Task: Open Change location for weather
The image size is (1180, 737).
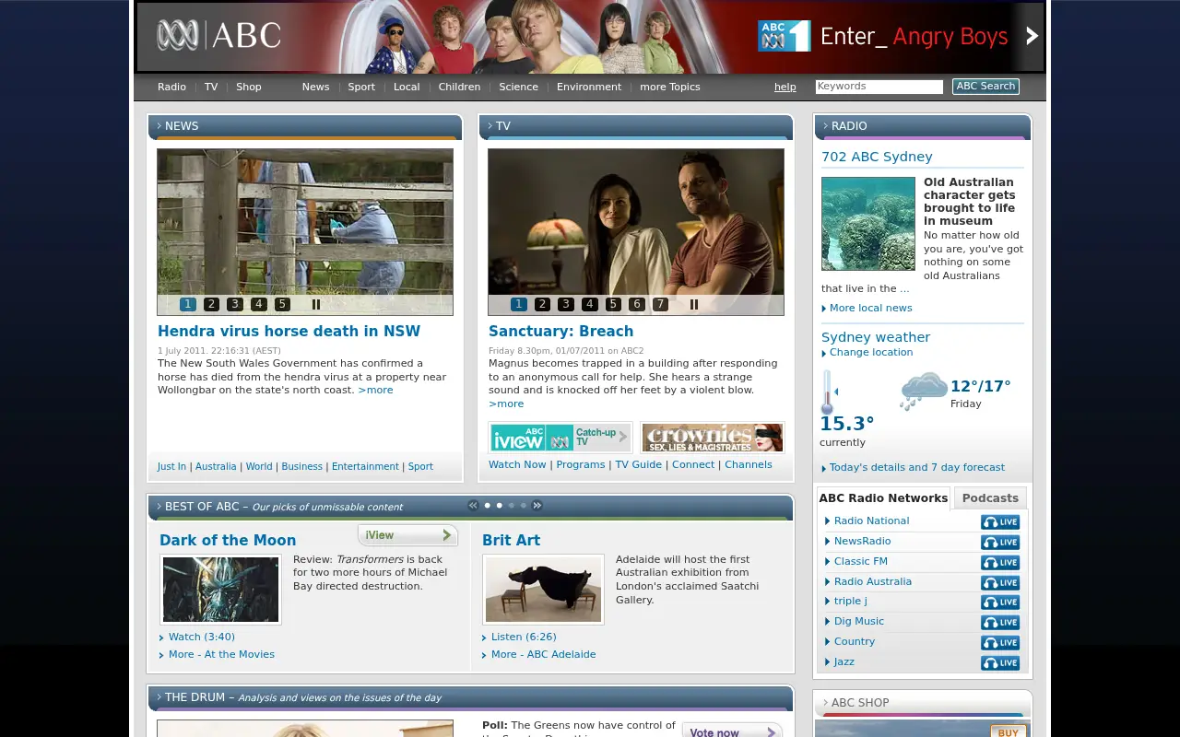Action: (x=871, y=353)
